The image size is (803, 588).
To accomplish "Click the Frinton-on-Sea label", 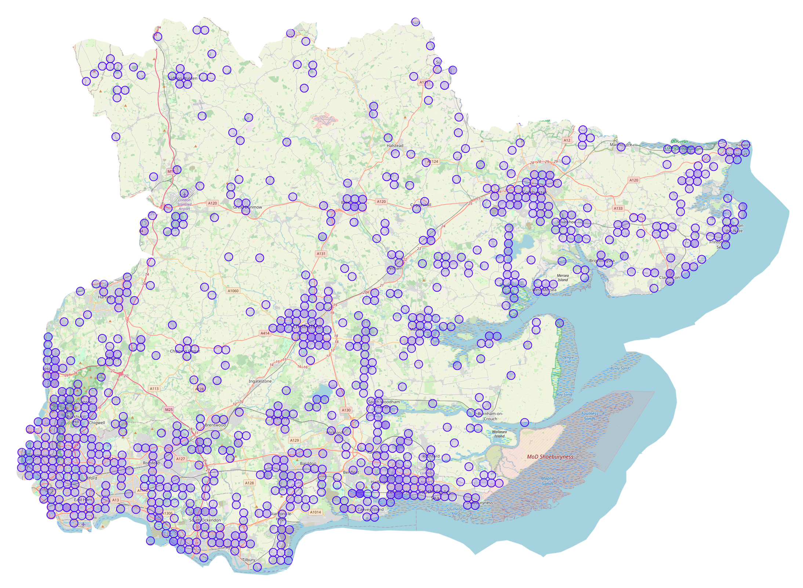I will coord(720,245).
